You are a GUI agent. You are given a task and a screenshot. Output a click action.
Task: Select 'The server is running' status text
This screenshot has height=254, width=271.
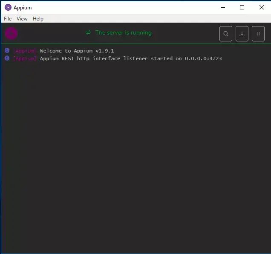coord(124,32)
